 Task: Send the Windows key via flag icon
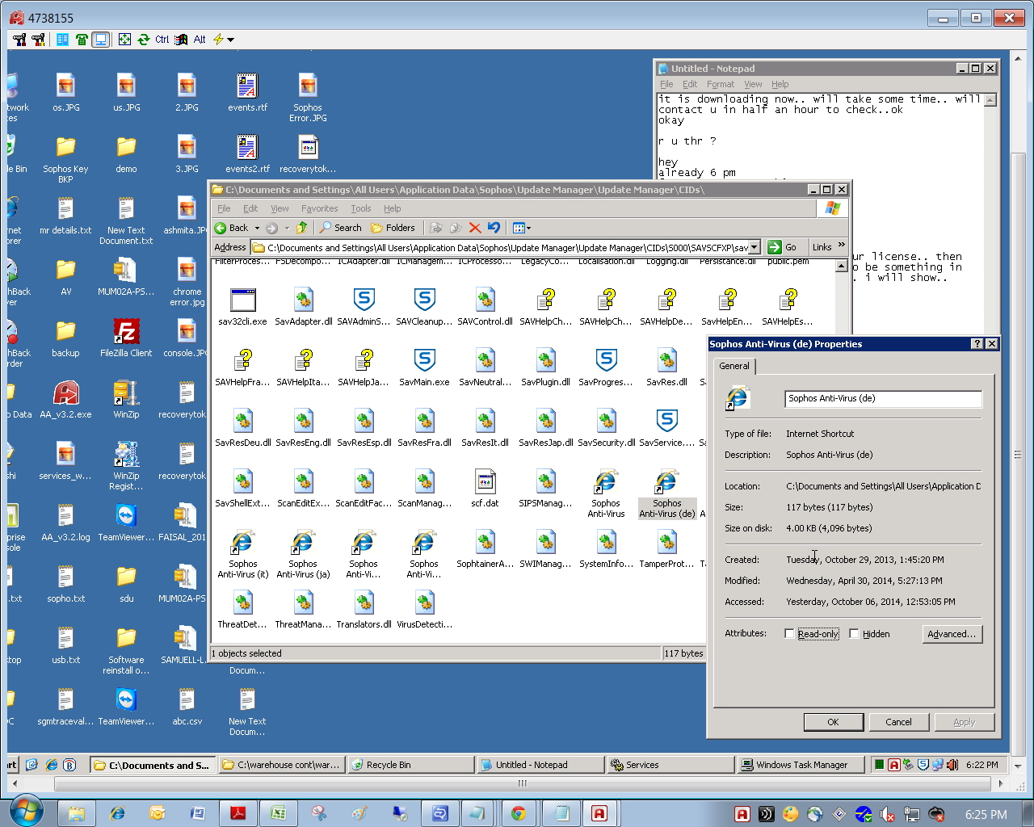pyautogui.click(x=181, y=39)
